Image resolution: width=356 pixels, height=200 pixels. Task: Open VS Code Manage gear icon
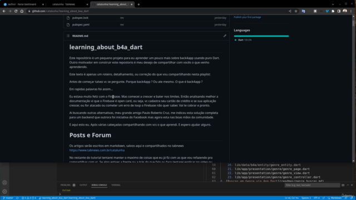click(x=4, y=191)
